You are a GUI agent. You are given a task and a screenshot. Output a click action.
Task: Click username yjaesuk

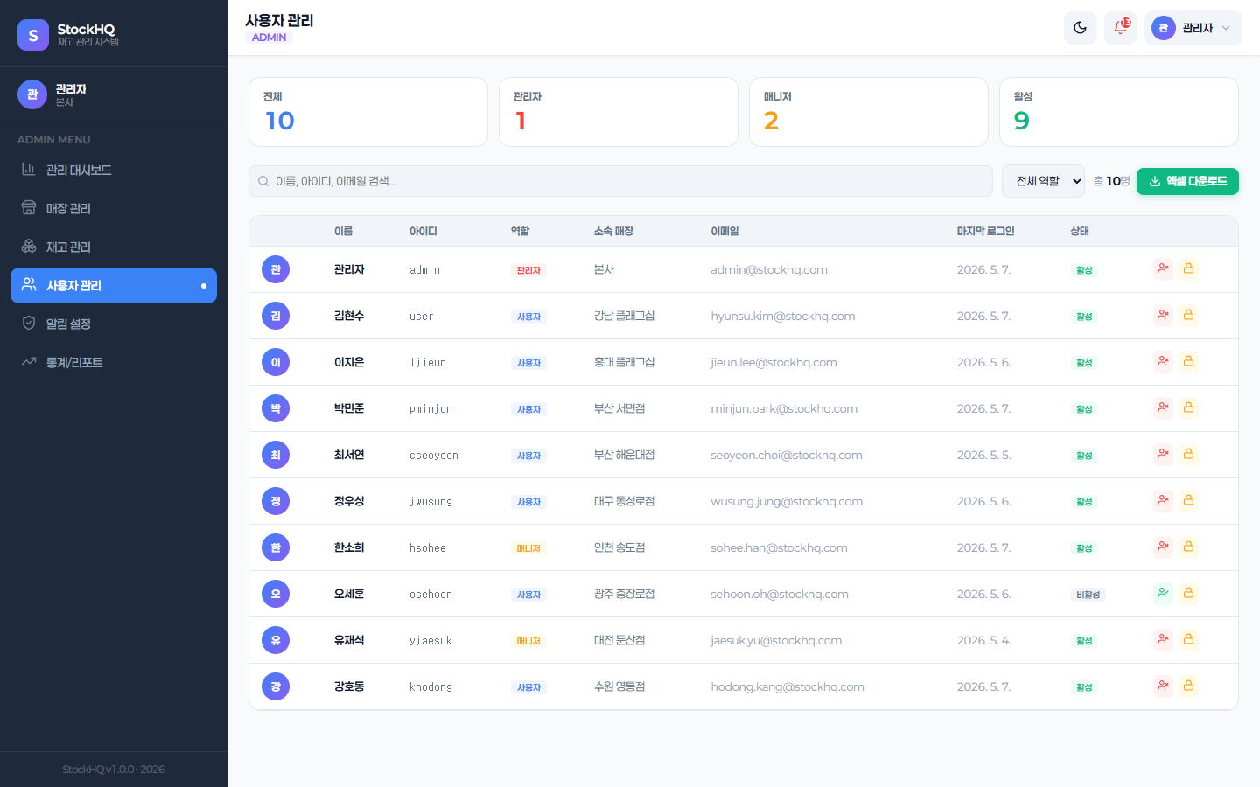pyautogui.click(x=430, y=640)
